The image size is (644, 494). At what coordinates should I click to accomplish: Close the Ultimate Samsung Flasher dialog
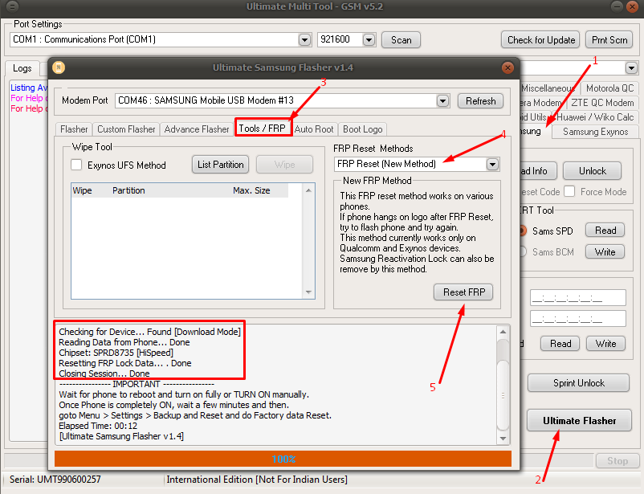507,67
